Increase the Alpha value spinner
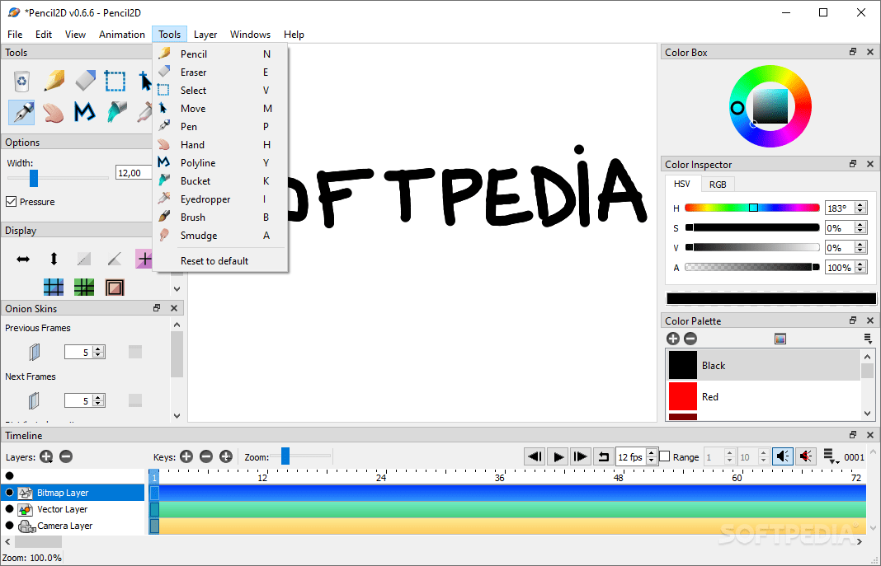 (860, 264)
